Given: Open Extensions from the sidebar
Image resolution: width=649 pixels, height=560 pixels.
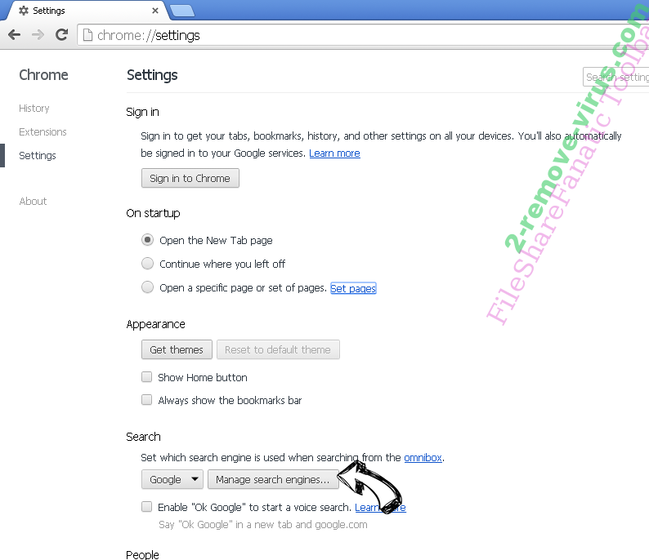Looking at the screenshot, I should coord(43,132).
